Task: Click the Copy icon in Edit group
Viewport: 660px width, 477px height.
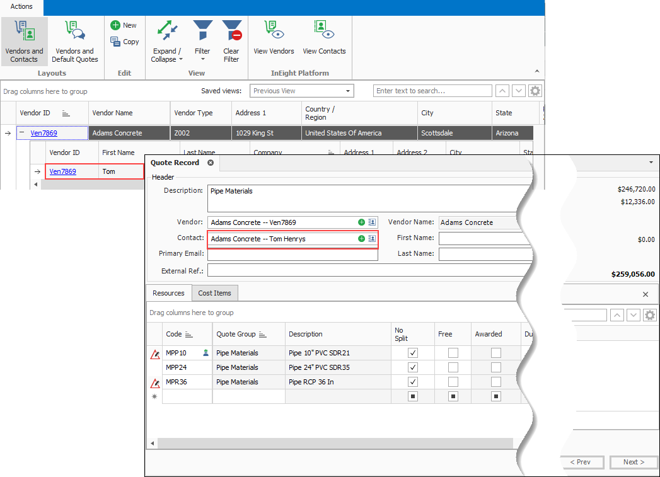Action: pyautogui.click(x=116, y=42)
